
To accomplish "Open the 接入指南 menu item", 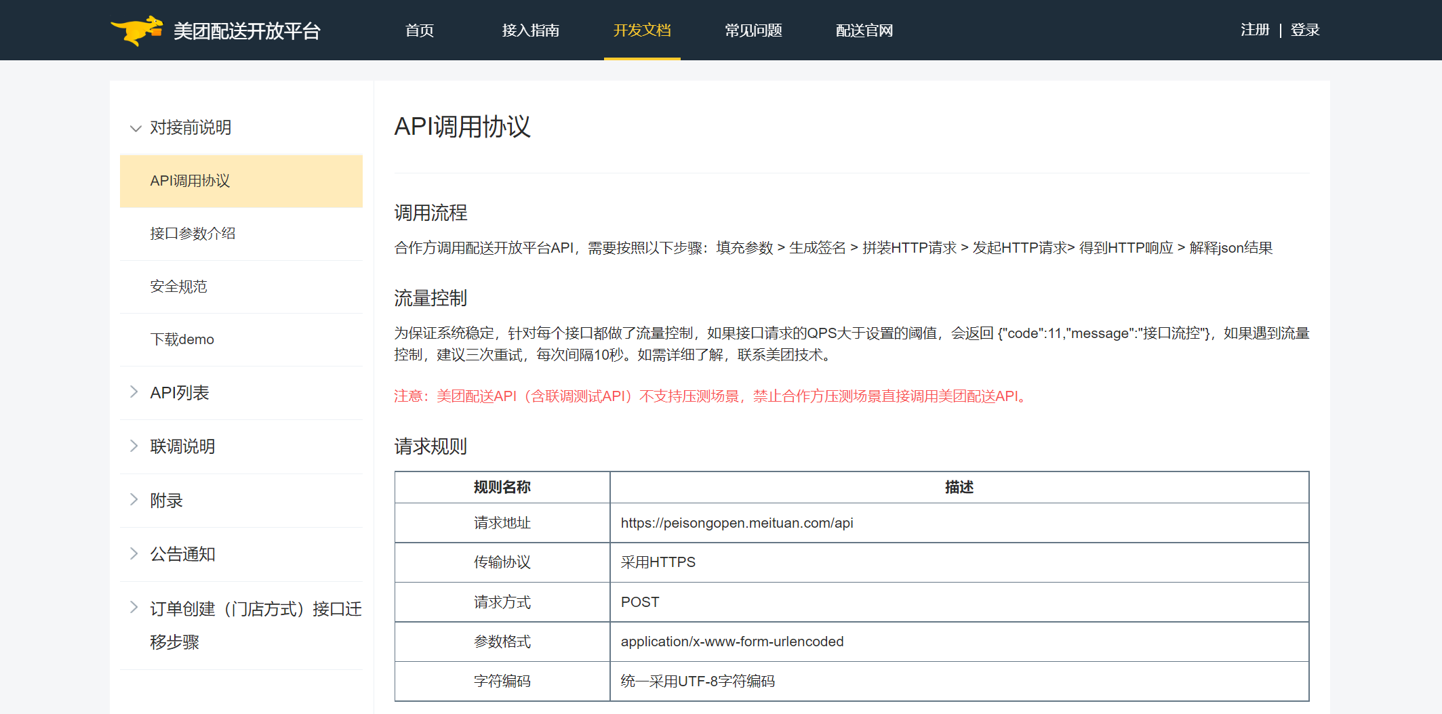I will point(530,30).
